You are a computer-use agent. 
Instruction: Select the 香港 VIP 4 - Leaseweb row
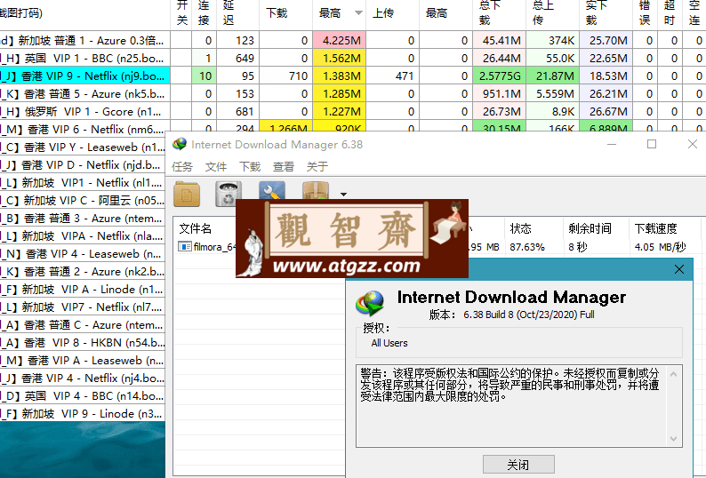83,253
